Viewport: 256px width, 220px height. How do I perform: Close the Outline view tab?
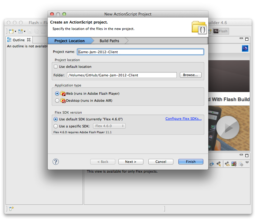tap(29, 40)
